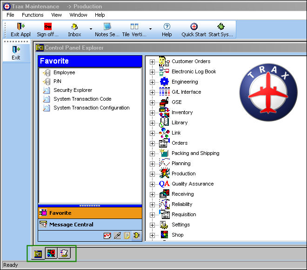307x270 pixels.
Task: Select the second colorful window tab icon at bottom
Action: (x=51, y=253)
